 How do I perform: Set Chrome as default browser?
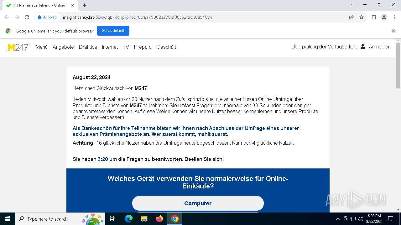(113, 31)
